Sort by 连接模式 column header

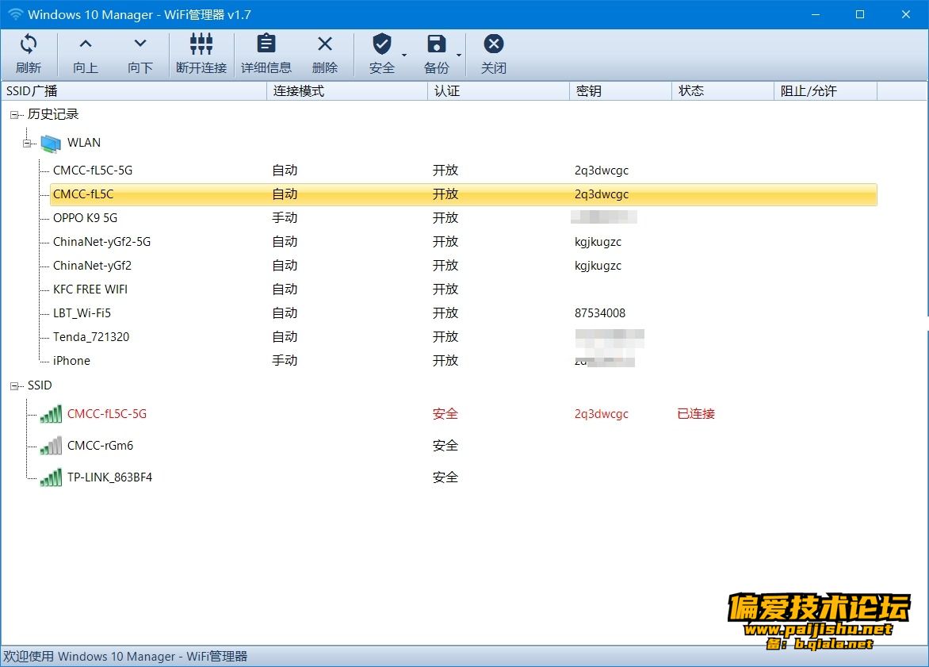coord(347,90)
